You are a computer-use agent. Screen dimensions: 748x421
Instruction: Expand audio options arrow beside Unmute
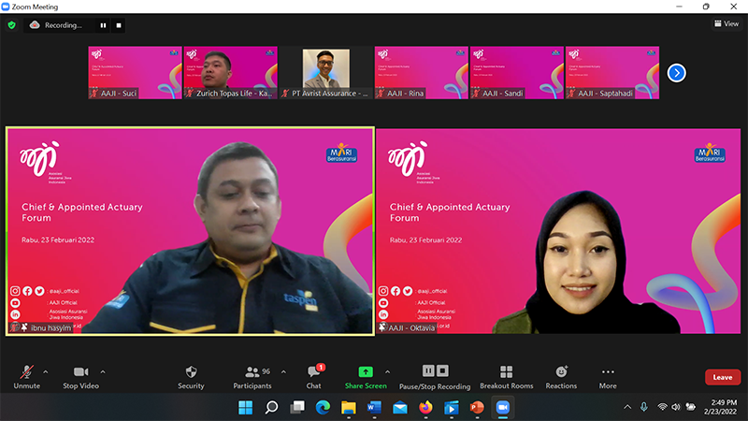(46, 371)
